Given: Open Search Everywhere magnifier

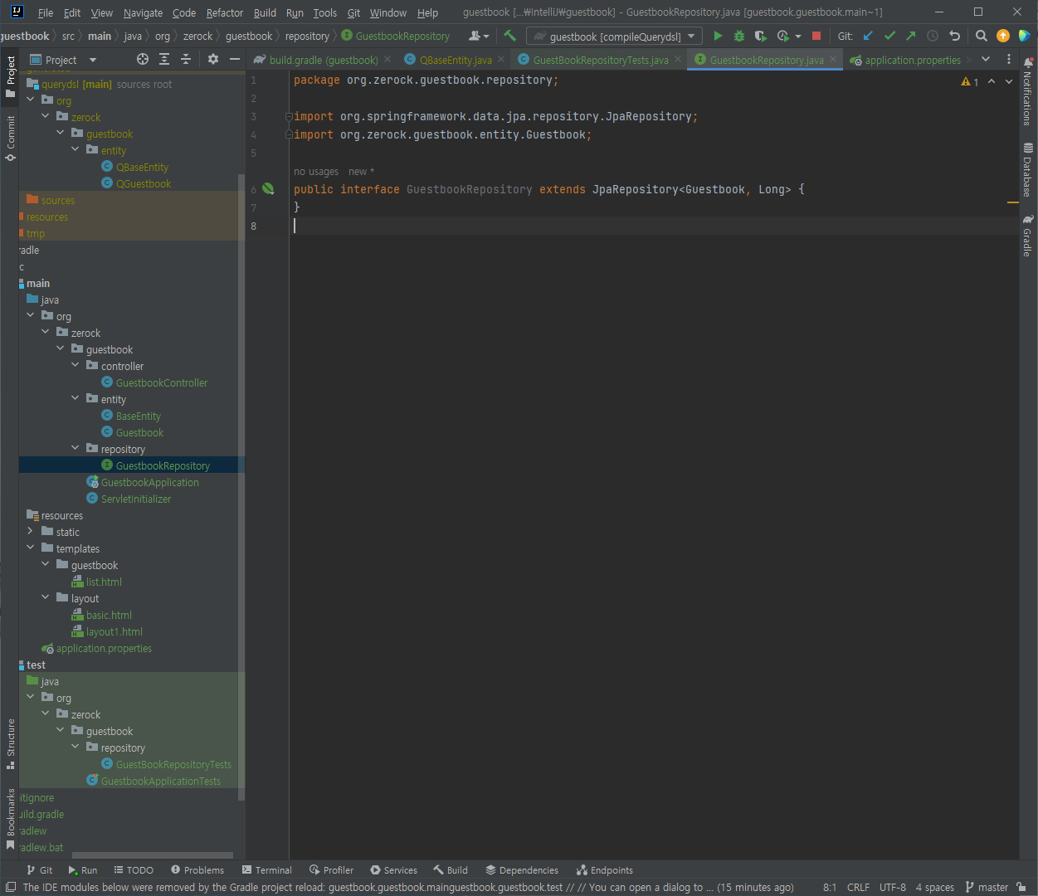Looking at the screenshot, I should coord(982,36).
